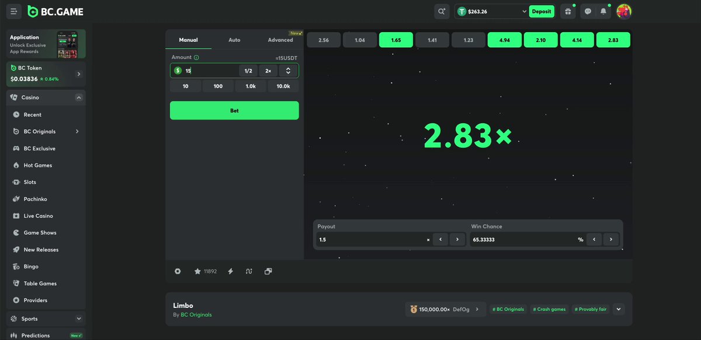Open the chat bubble icon
This screenshot has width=701, height=340.
(x=588, y=11)
